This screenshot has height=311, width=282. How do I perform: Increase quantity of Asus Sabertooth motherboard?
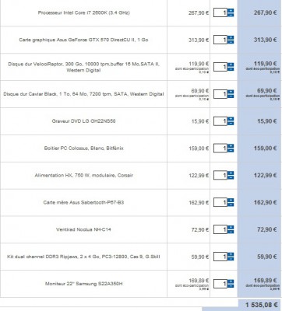[x=231, y=201]
